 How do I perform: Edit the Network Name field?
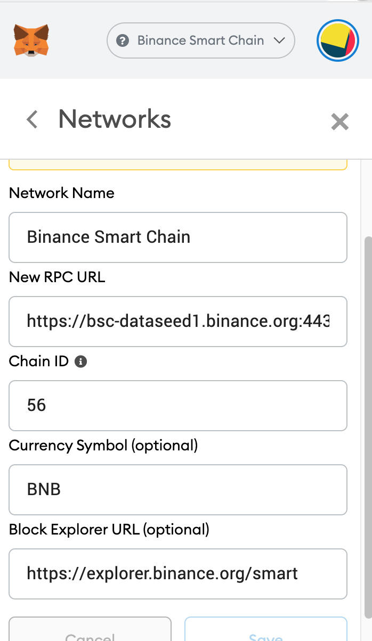coord(178,237)
